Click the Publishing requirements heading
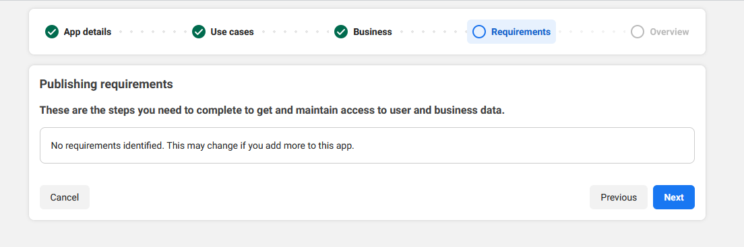744x247 pixels. (106, 84)
